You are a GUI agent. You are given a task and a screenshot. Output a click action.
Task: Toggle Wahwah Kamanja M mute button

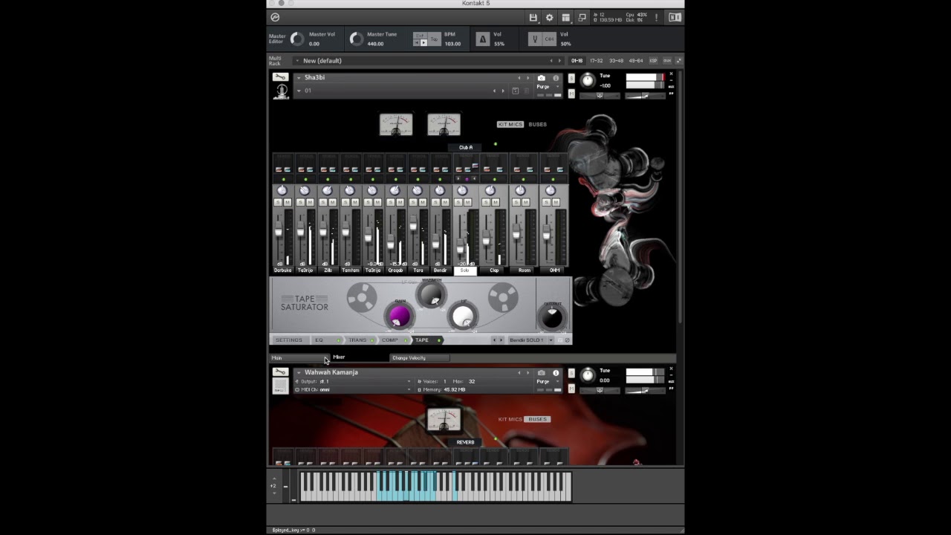[x=571, y=389]
